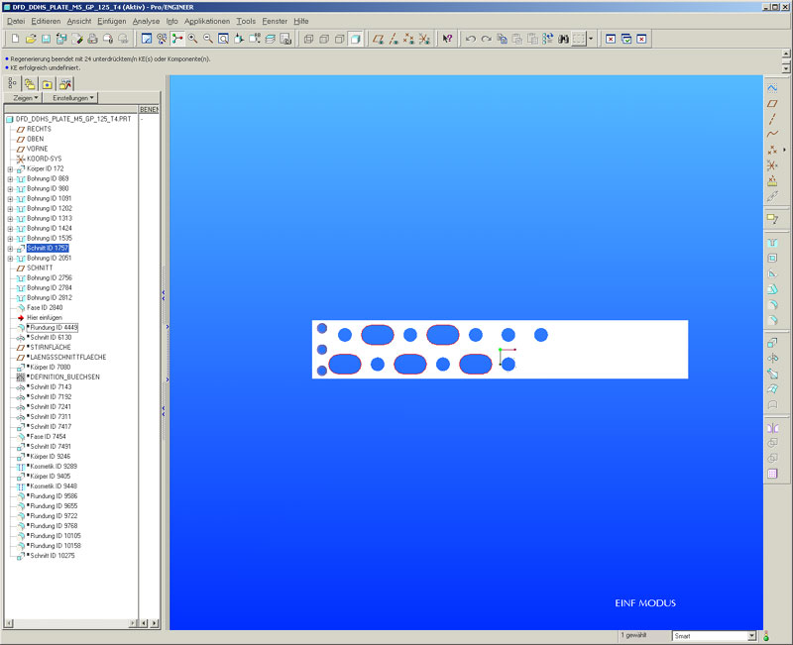Toggle no hidden line display mode
The height and width of the screenshot is (645, 793).
(x=340, y=39)
